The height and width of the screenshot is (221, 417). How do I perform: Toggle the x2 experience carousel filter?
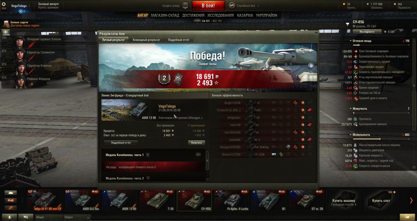[x=10, y=200]
